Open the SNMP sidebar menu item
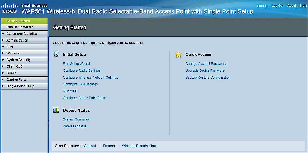This screenshot has height=153, width=308. pos(24,73)
